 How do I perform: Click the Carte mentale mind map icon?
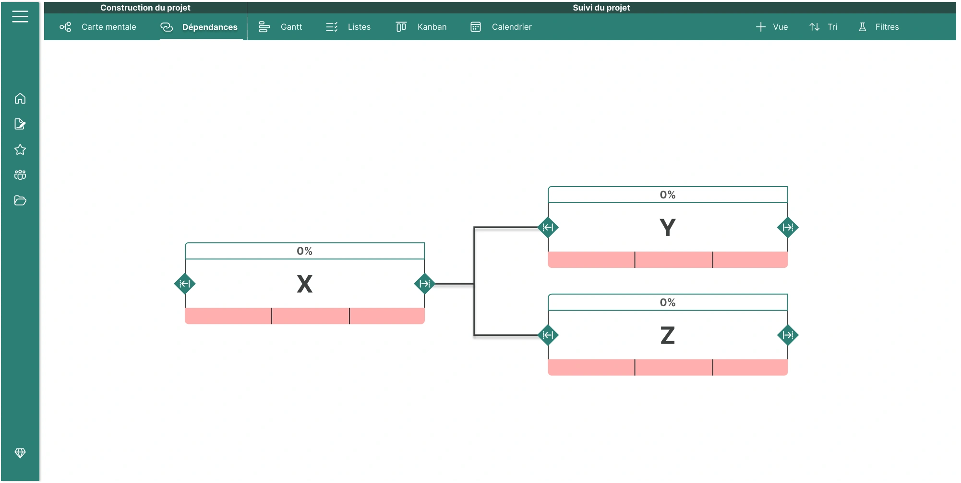[x=65, y=27]
